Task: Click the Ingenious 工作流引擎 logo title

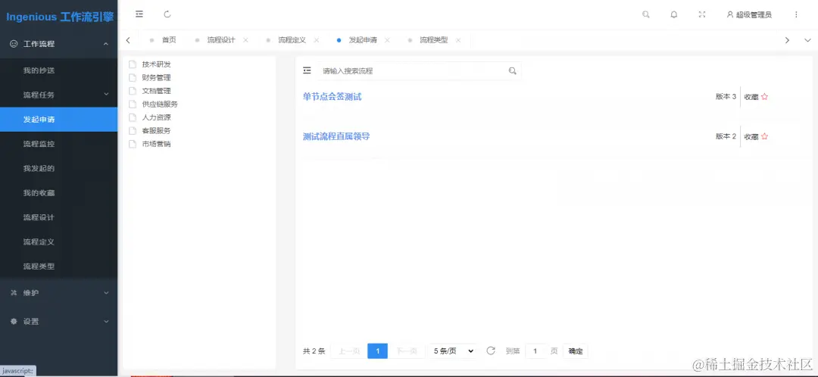Action: tap(60, 17)
